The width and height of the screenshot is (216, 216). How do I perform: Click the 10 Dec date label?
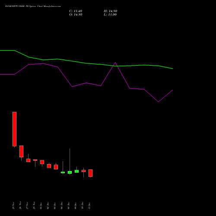click(x=83, y=206)
